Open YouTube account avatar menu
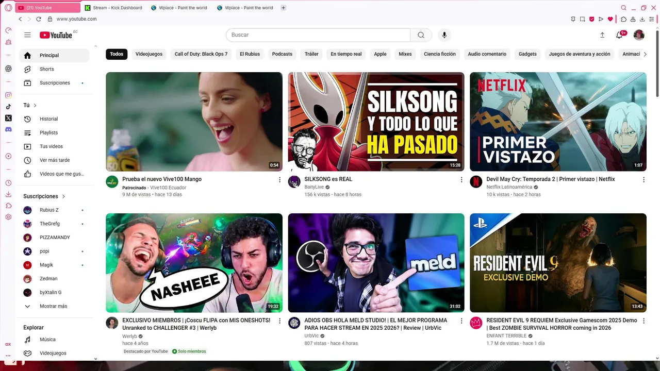Image resolution: width=660 pixels, height=371 pixels. coord(639,35)
